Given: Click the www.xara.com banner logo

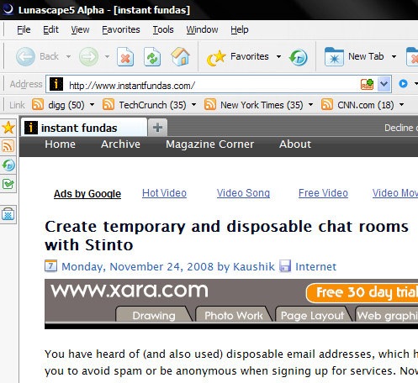Looking at the screenshot, I should click(130, 291).
